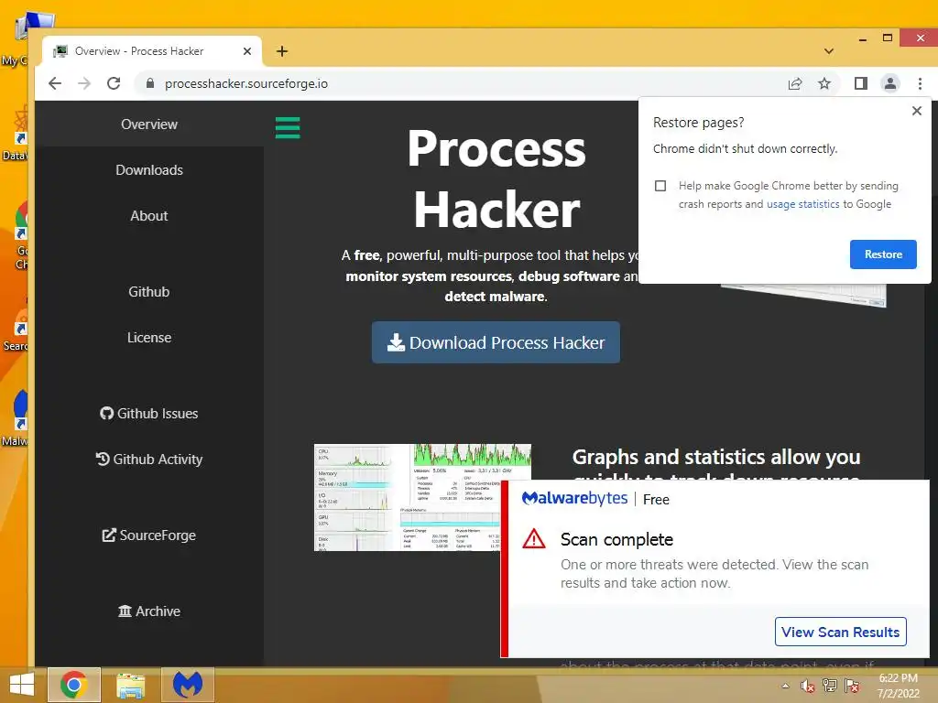Click the Restore button
938x703 pixels.
click(883, 254)
